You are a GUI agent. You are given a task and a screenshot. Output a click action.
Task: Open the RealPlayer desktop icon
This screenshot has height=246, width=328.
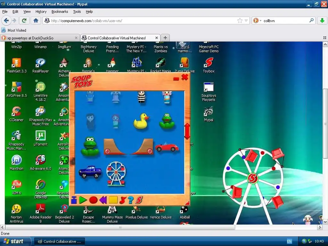40,65
